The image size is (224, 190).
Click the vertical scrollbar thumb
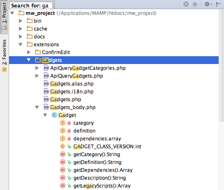[222, 66]
